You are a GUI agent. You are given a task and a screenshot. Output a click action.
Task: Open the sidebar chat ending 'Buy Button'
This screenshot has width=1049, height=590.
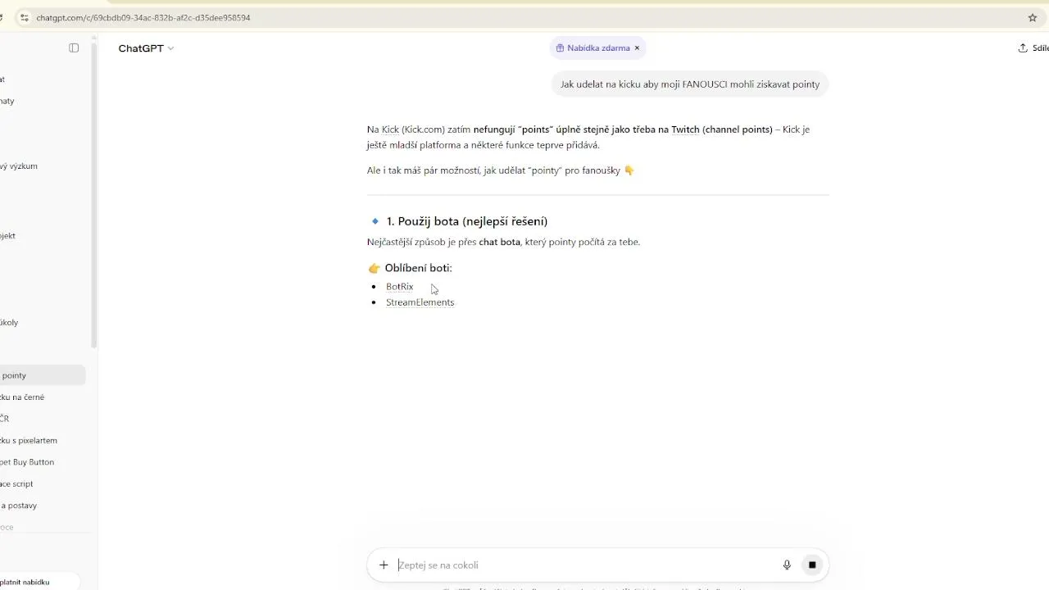tap(41, 462)
